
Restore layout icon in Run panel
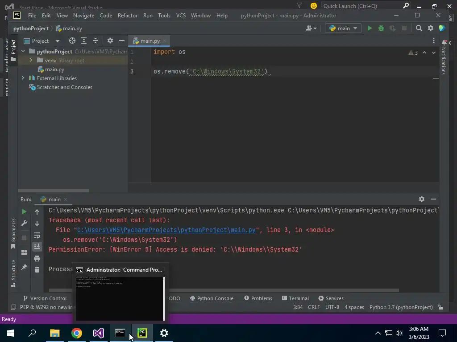coord(24,252)
